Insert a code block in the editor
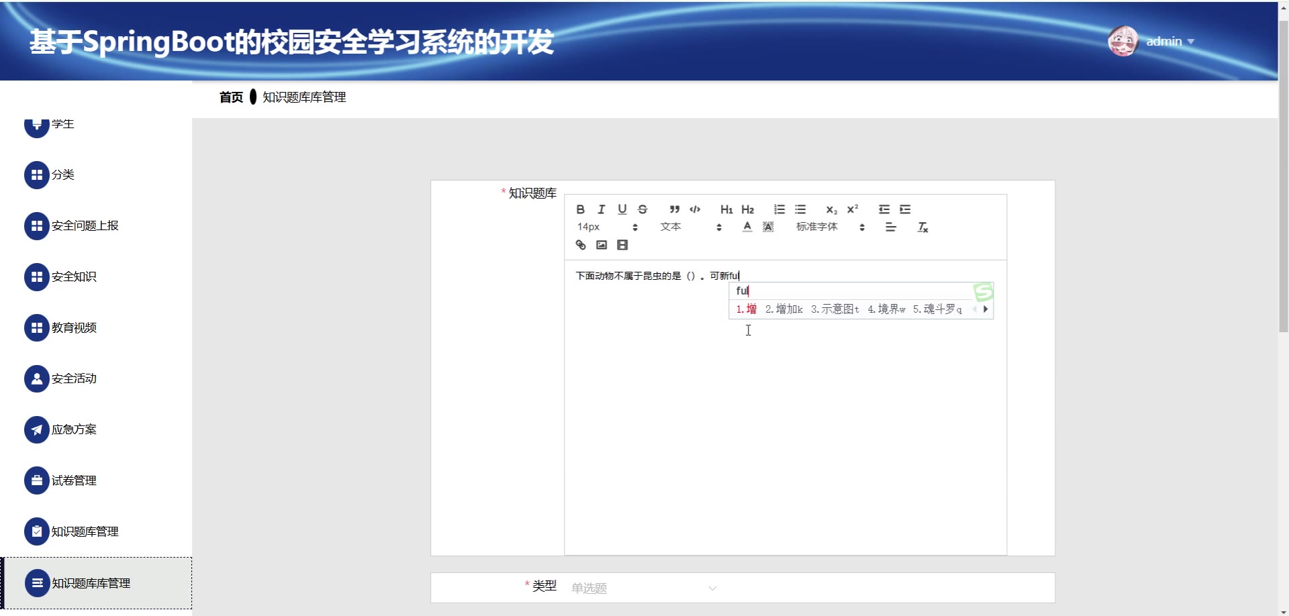The image size is (1289, 616). click(x=695, y=209)
